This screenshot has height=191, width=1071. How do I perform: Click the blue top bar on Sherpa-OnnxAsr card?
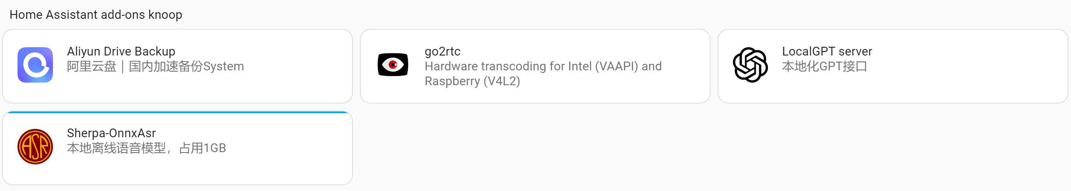click(178, 112)
